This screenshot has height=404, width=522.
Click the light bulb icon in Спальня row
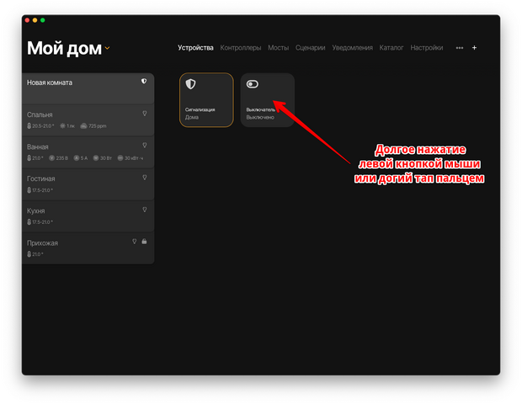coord(144,113)
